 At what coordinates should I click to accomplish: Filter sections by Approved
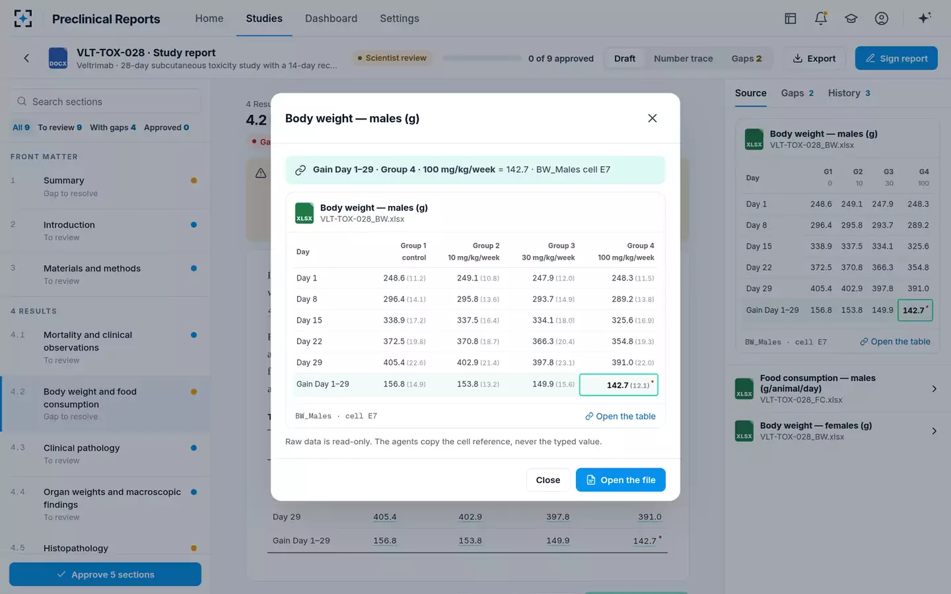[x=166, y=127]
